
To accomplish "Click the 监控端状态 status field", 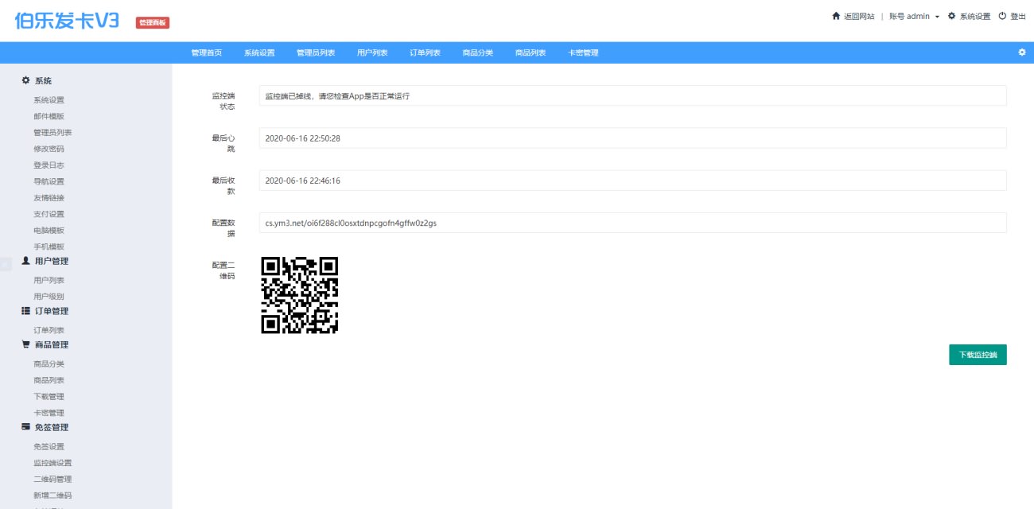I will click(x=632, y=95).
